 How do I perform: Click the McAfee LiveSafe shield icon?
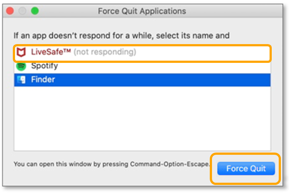22,53
